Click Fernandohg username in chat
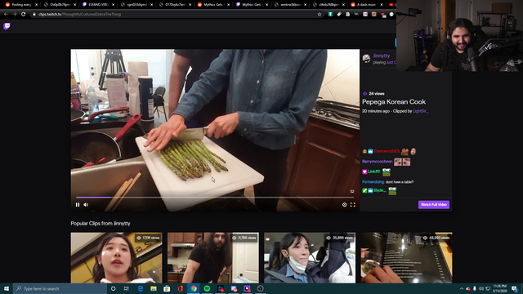Screen dimensions: 523x294 coord(373,182)
